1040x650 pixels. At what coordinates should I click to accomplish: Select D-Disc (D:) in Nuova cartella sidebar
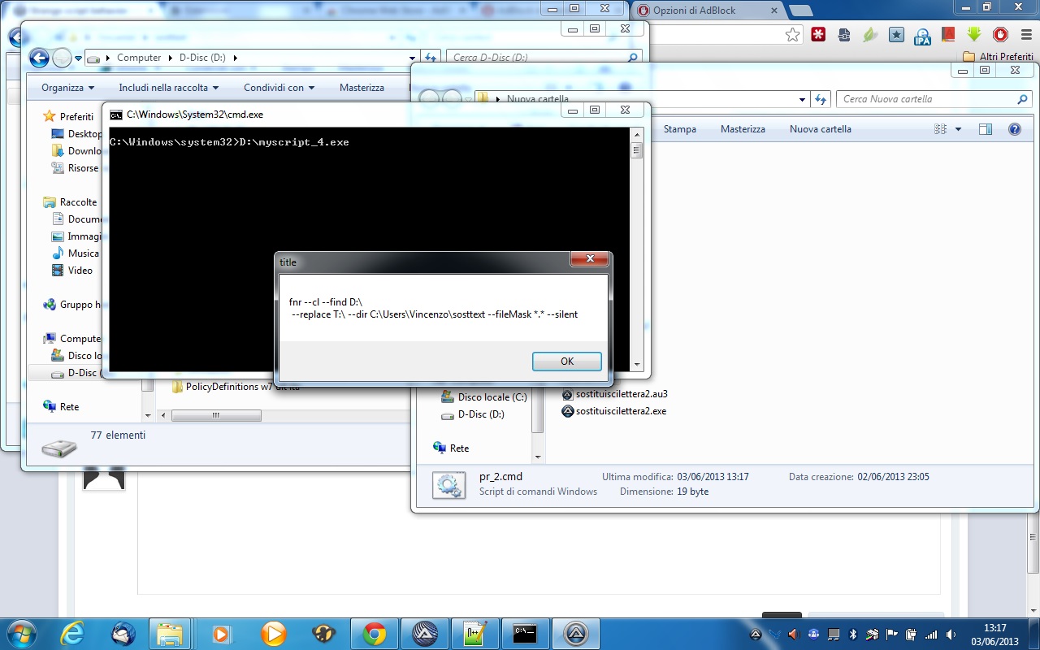pyautogui.click(x=473, y=414)
